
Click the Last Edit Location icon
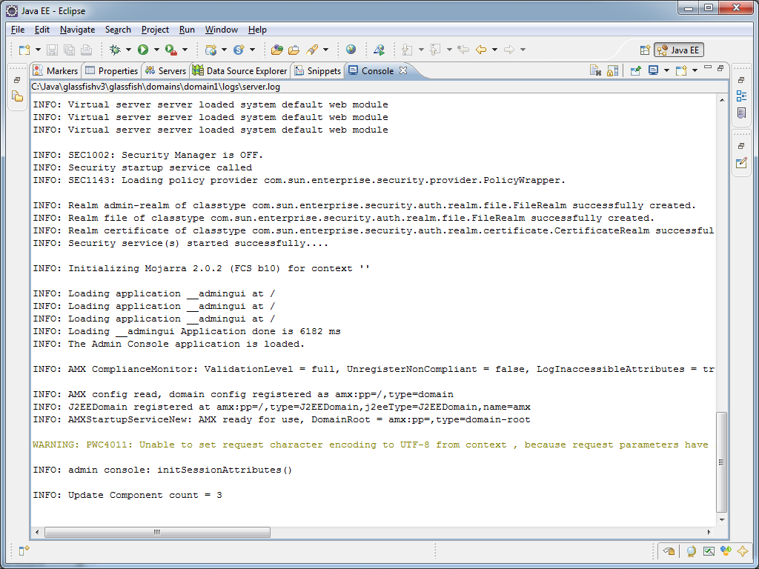(x=463, y=50)
